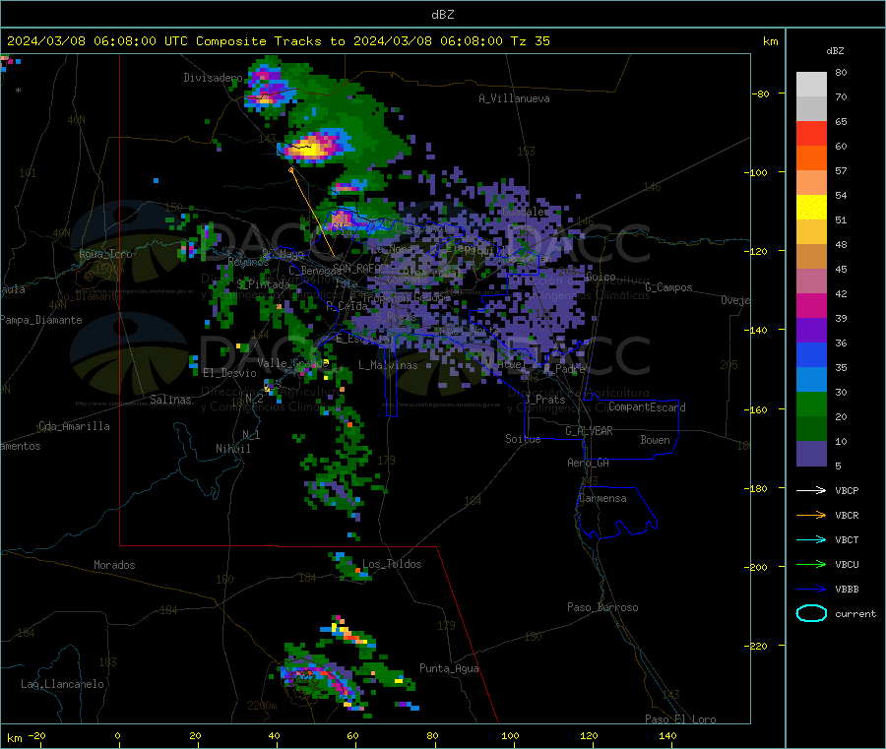Select the slate purple 5–10 dBZ swatch

811,453
